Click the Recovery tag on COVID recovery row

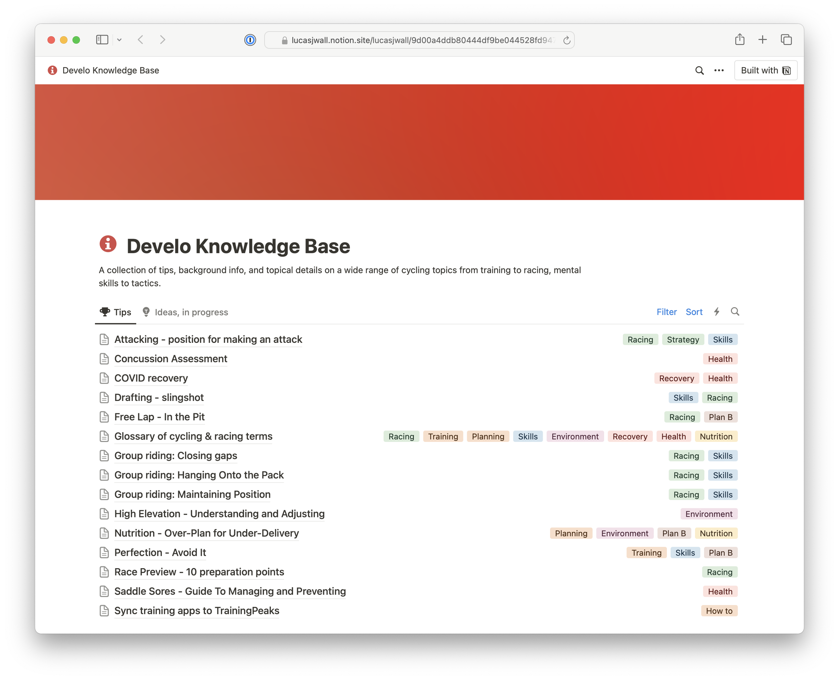pos(676,379)
